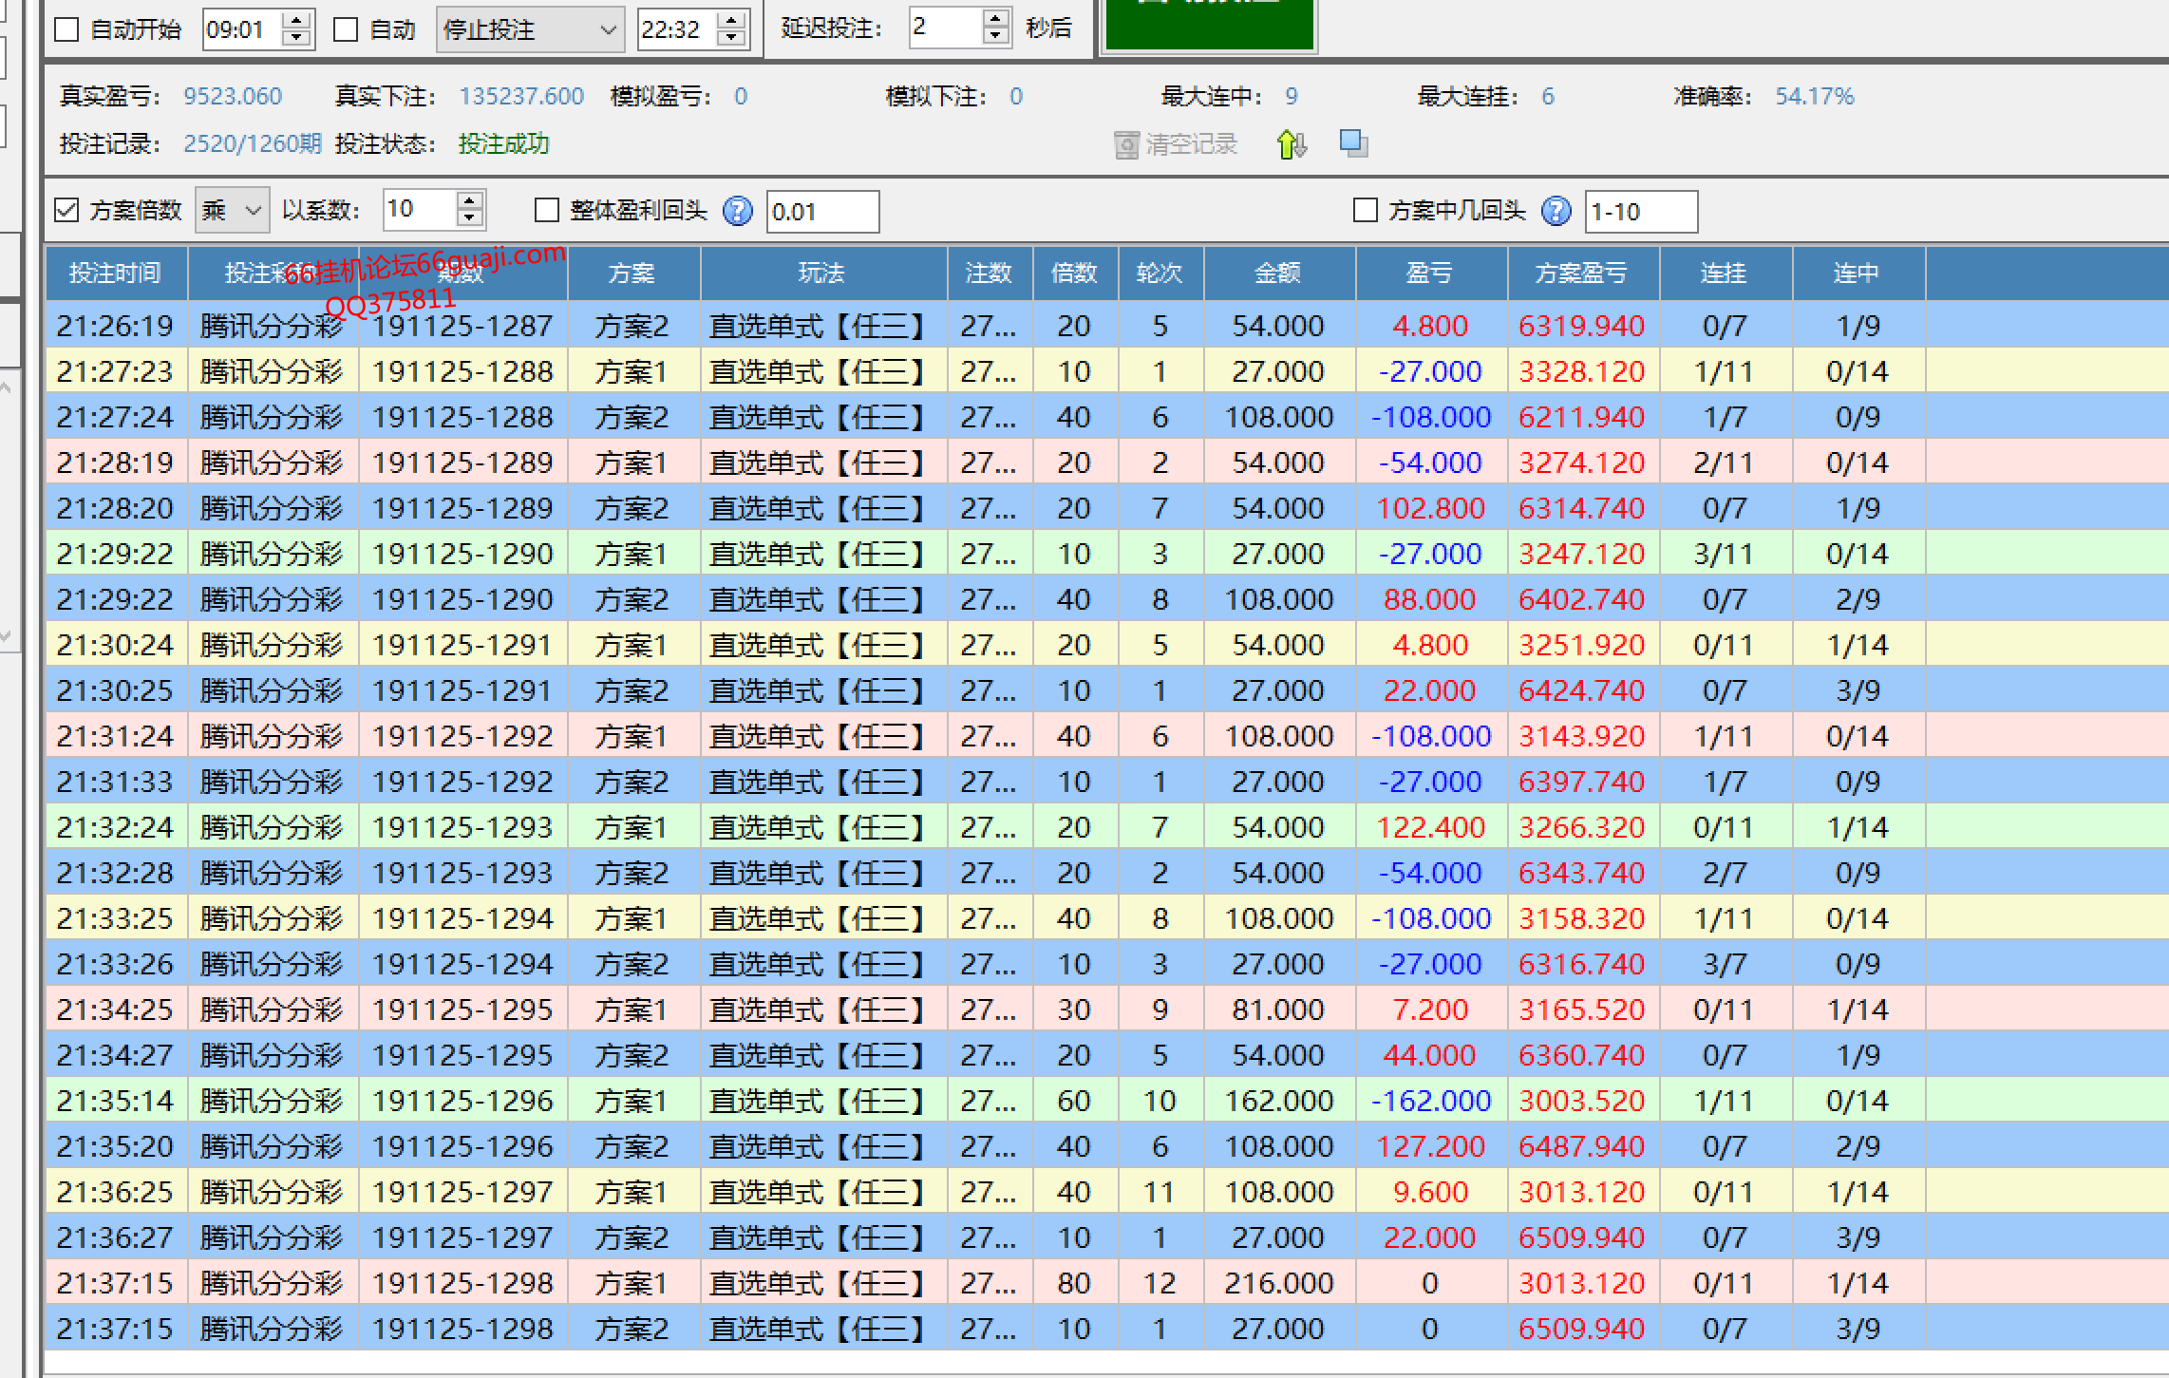This screenshot has width=2169, height=1378.
Task: Open the 停止投注 dropdown
Action: pyautogui.click(x=530, y=29)
